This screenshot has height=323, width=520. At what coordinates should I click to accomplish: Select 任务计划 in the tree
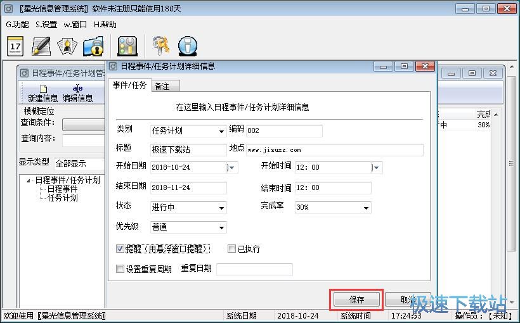[x=62, y=198]
